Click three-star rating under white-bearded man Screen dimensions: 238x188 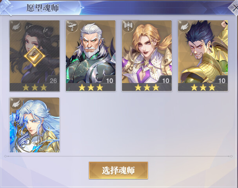click(91, 88)
